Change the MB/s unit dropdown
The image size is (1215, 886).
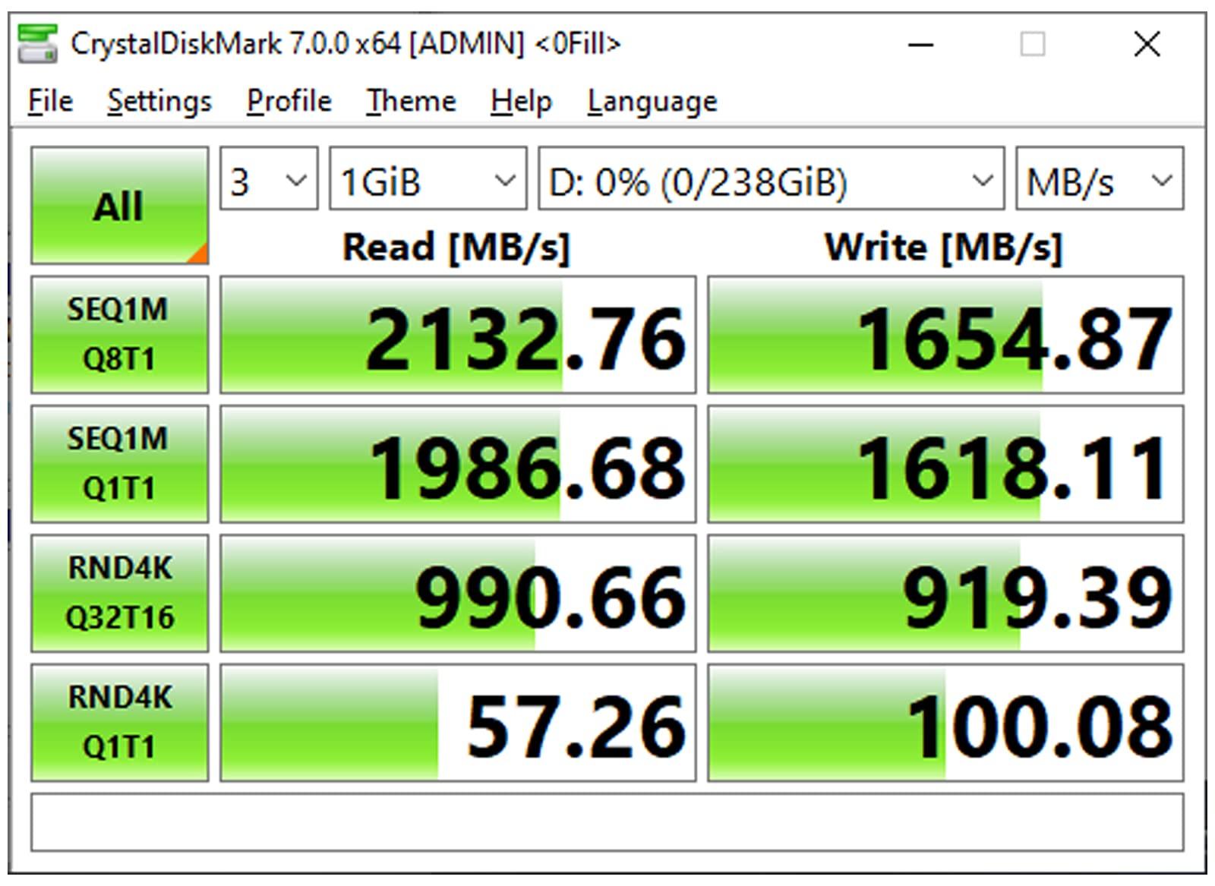[1099, 180]
